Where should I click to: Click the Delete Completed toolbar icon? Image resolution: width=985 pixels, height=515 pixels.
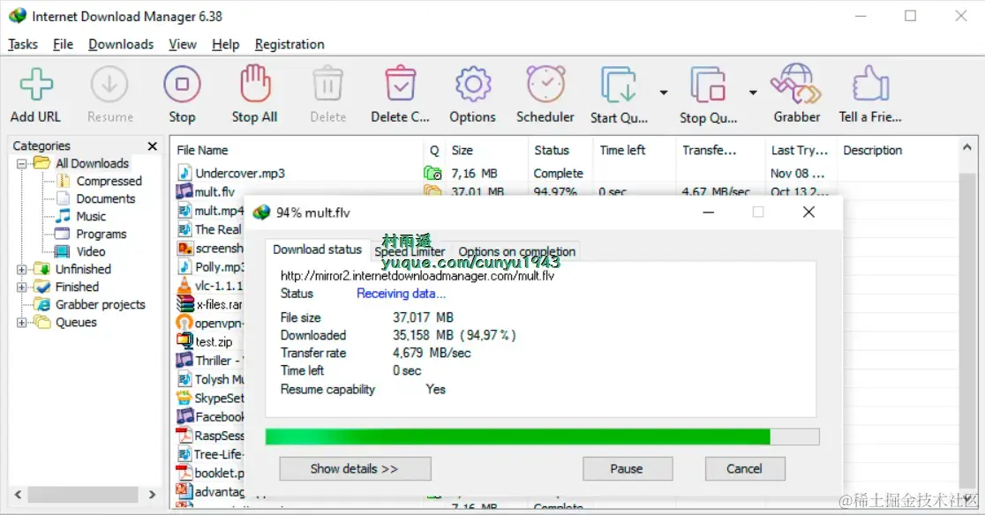coord(400,84)
